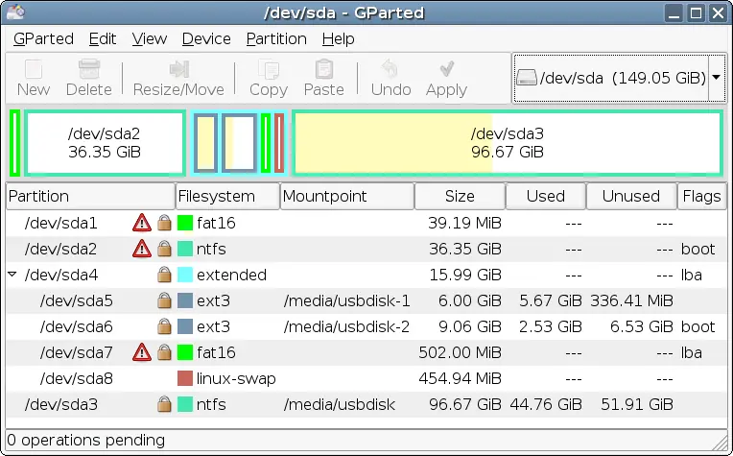Click the Apply operations checkmark icon
The width and height of the screenshot is (733, 456).
click(446, 69)
